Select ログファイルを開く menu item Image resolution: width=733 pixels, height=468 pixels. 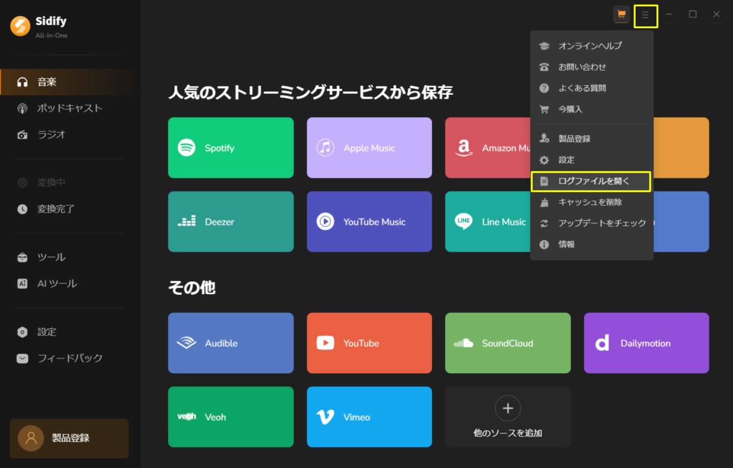591,181
